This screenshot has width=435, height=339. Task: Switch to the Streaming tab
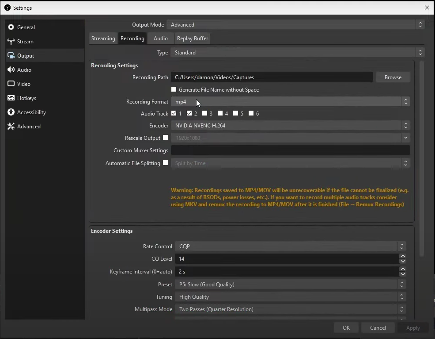click(103, 39)
